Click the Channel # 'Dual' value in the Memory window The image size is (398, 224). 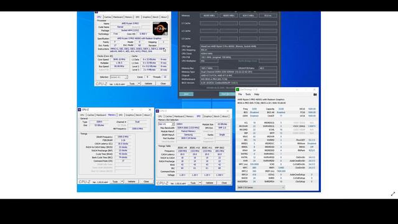coord(137,122)
